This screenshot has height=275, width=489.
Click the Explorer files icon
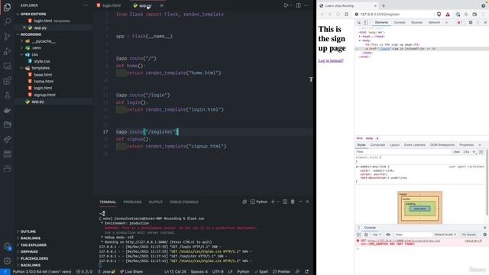(7, 7)
